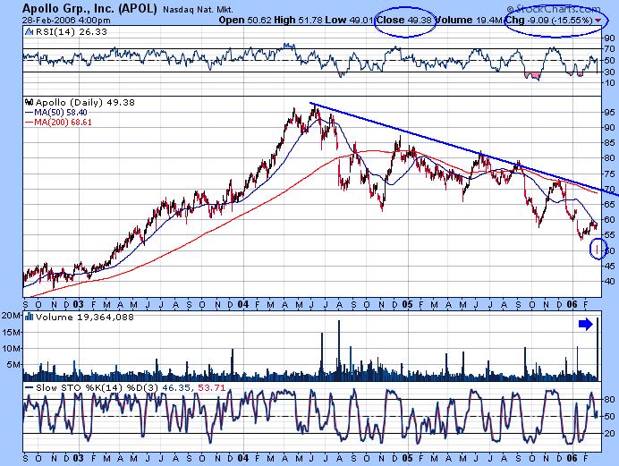Click the 30 level label on RSI axis
This screenshot has height=466, width=619.
pyautogui.click(x=609, y=72)
